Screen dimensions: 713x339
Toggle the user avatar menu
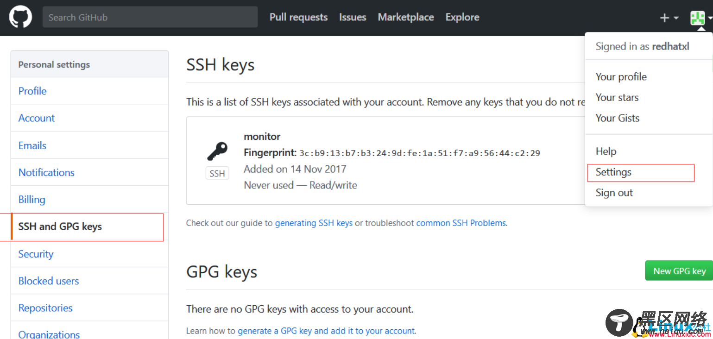coord(701,18)
